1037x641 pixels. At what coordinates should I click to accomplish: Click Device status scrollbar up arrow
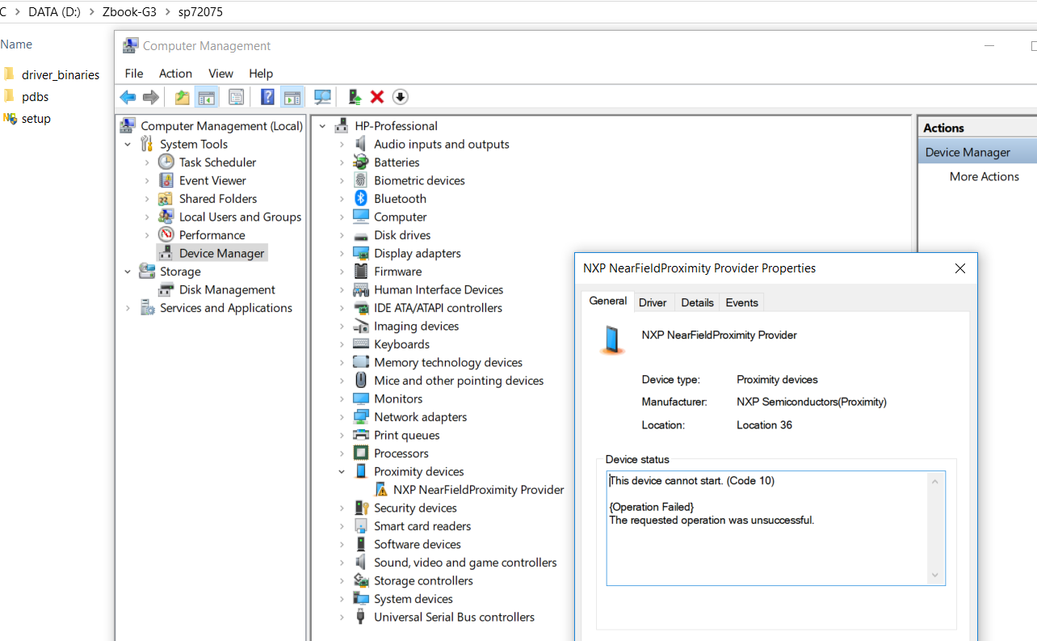pyautogui.click(x=935, y=482)
